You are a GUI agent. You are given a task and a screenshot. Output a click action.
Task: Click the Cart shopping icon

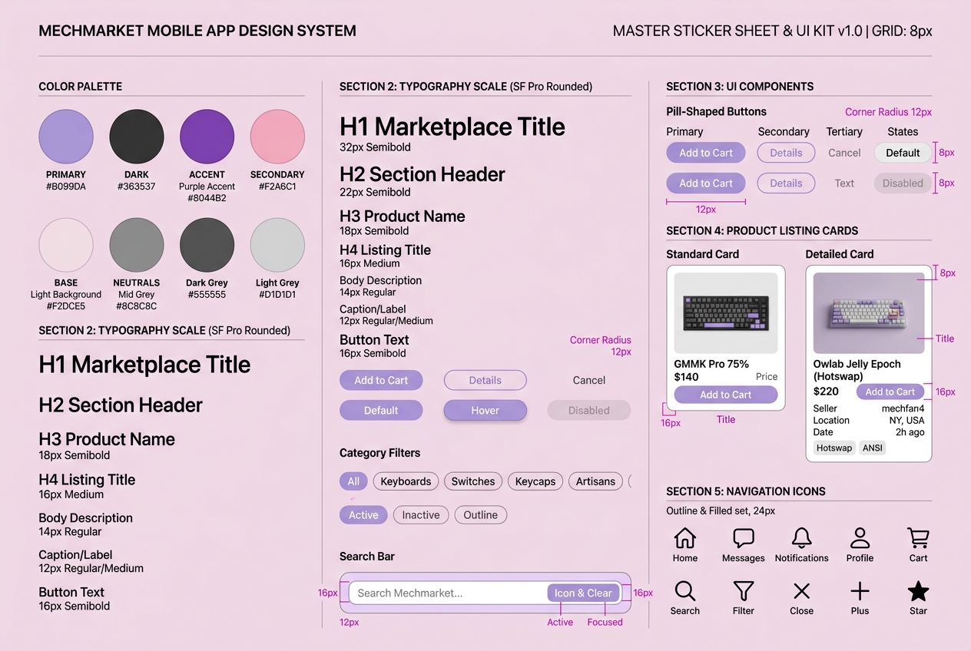coord(918,538)
